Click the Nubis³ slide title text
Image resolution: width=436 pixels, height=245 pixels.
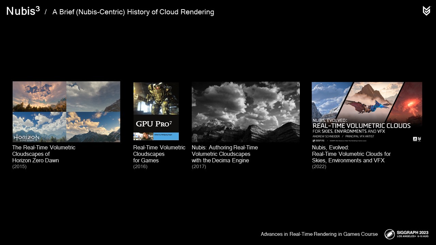coord(23,11)
